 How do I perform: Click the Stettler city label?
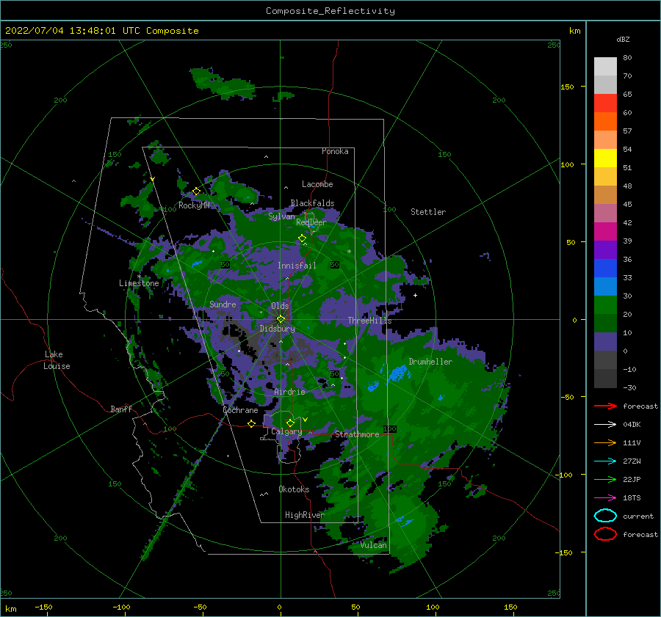(x=428, y=212)
